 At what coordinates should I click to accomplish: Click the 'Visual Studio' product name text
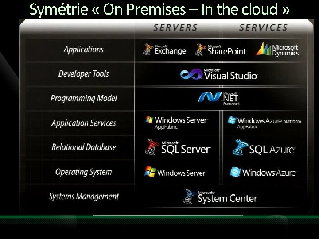[231, 76]
